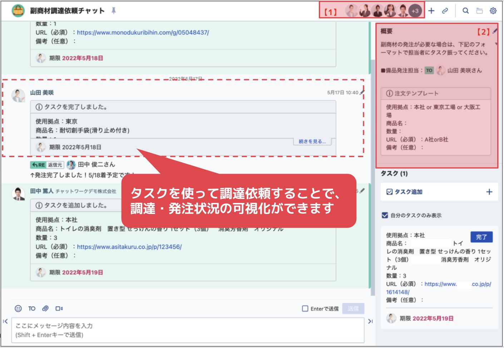Open message search magnifier icon
The width and height of the screenshot is (504, 348).
[465, 11]
